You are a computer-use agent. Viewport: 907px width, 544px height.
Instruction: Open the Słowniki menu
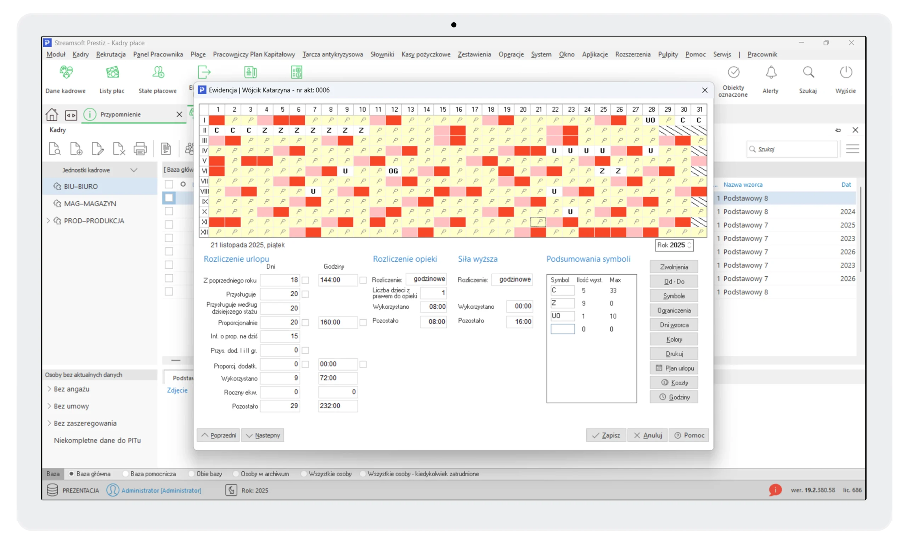pos(382,54)
